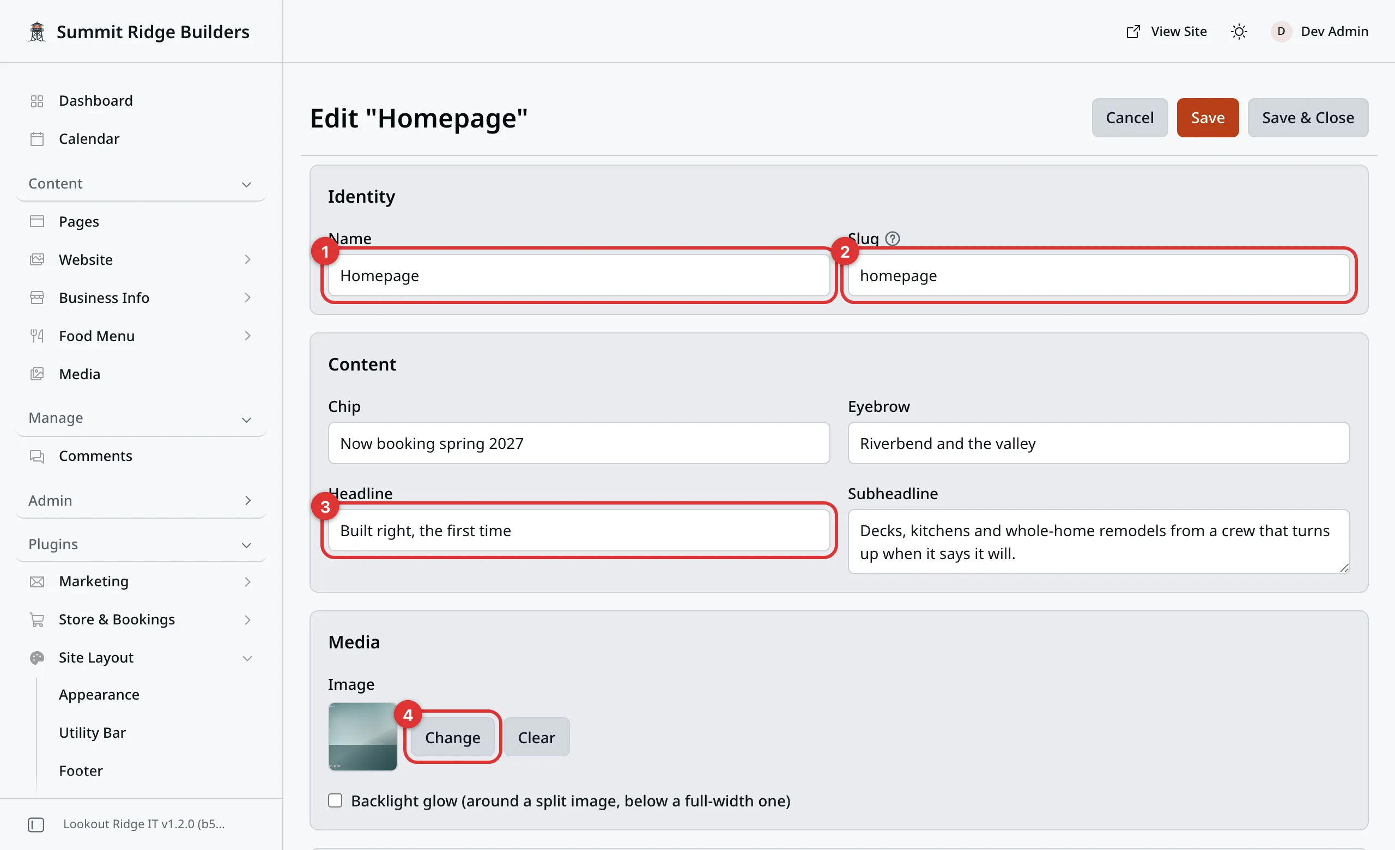Click Clear to remove the image

(x=536, y=737)
